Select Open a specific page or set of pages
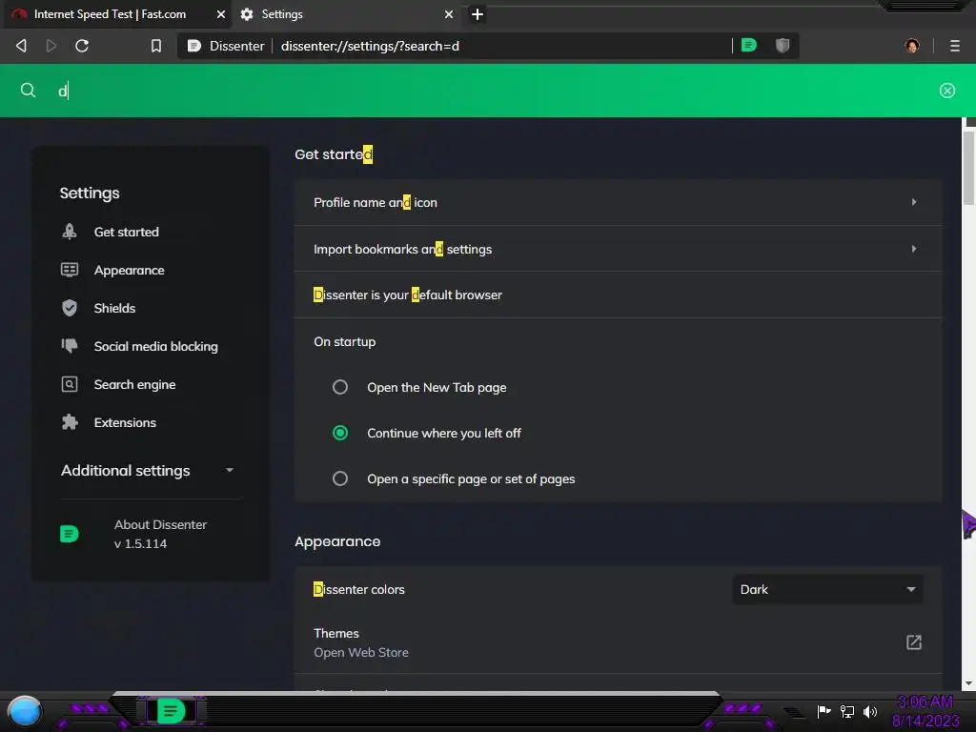 [340, 478]
